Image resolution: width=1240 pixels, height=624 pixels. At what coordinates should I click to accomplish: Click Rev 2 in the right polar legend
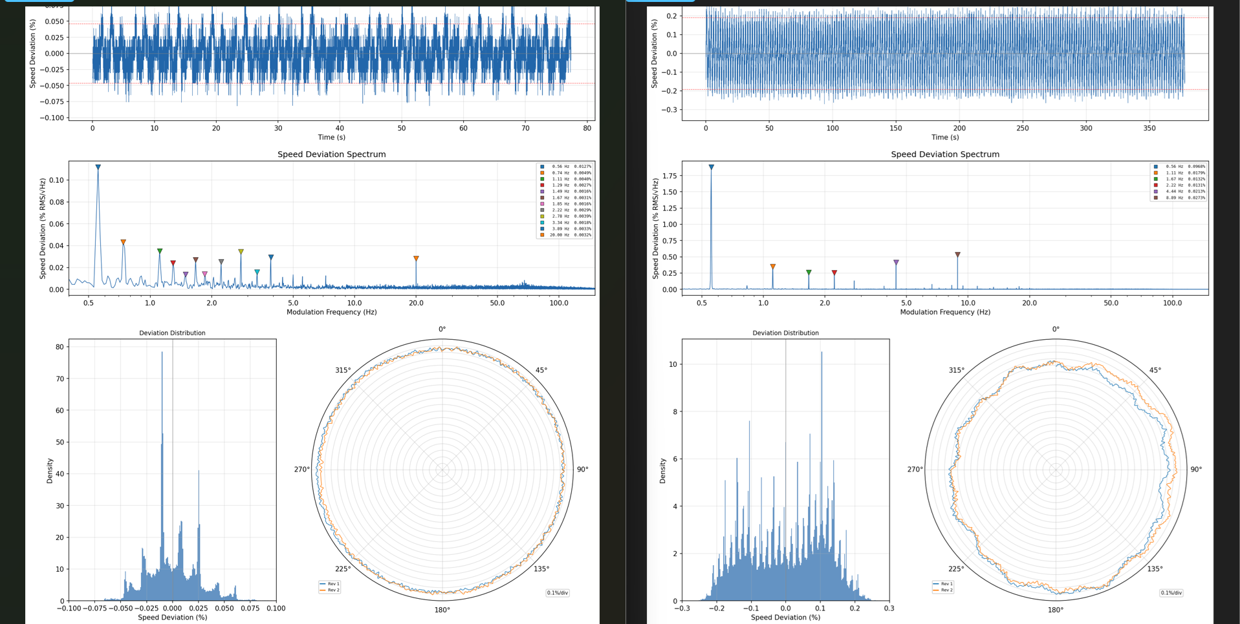pyautogui.click(x=946, y=590)
